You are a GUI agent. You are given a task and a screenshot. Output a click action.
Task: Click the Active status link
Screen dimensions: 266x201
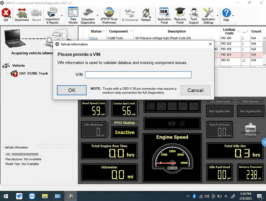[x=93, y=38]
